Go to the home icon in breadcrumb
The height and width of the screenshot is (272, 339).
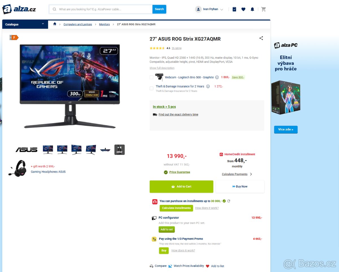(55, 24)
